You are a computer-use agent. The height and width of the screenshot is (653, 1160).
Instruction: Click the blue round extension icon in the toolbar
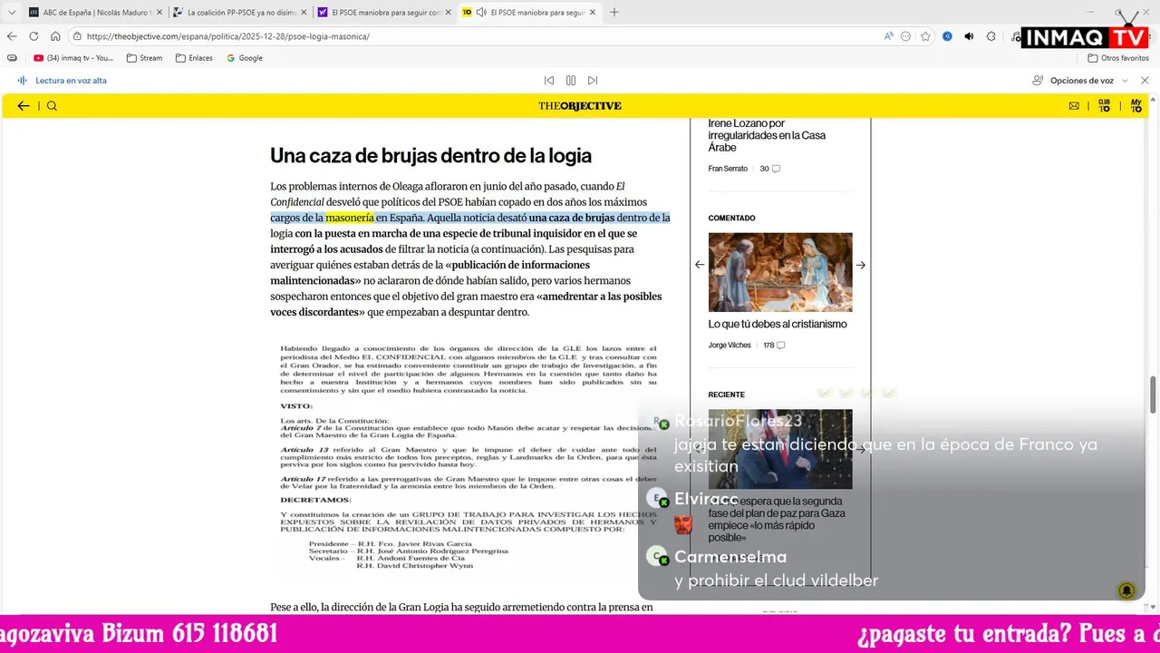[x=947, y=36]
